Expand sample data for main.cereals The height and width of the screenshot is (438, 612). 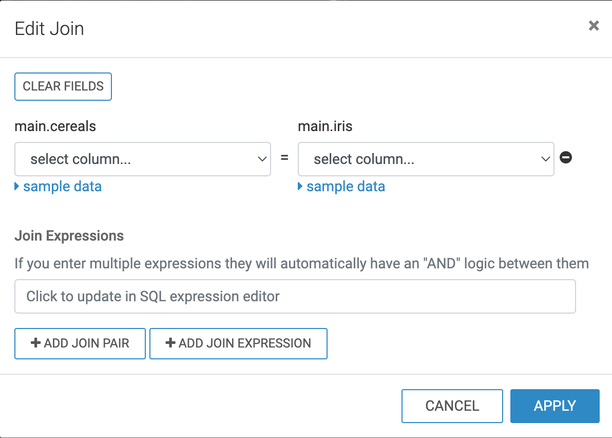point(62,186)
